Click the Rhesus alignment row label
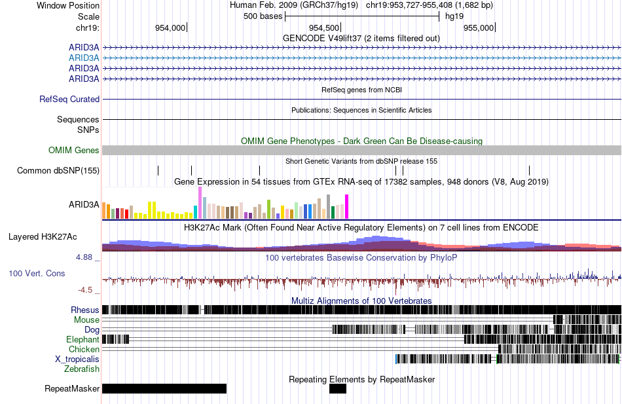This screenshot has height=404, width=622. click(x=85, y=310)
